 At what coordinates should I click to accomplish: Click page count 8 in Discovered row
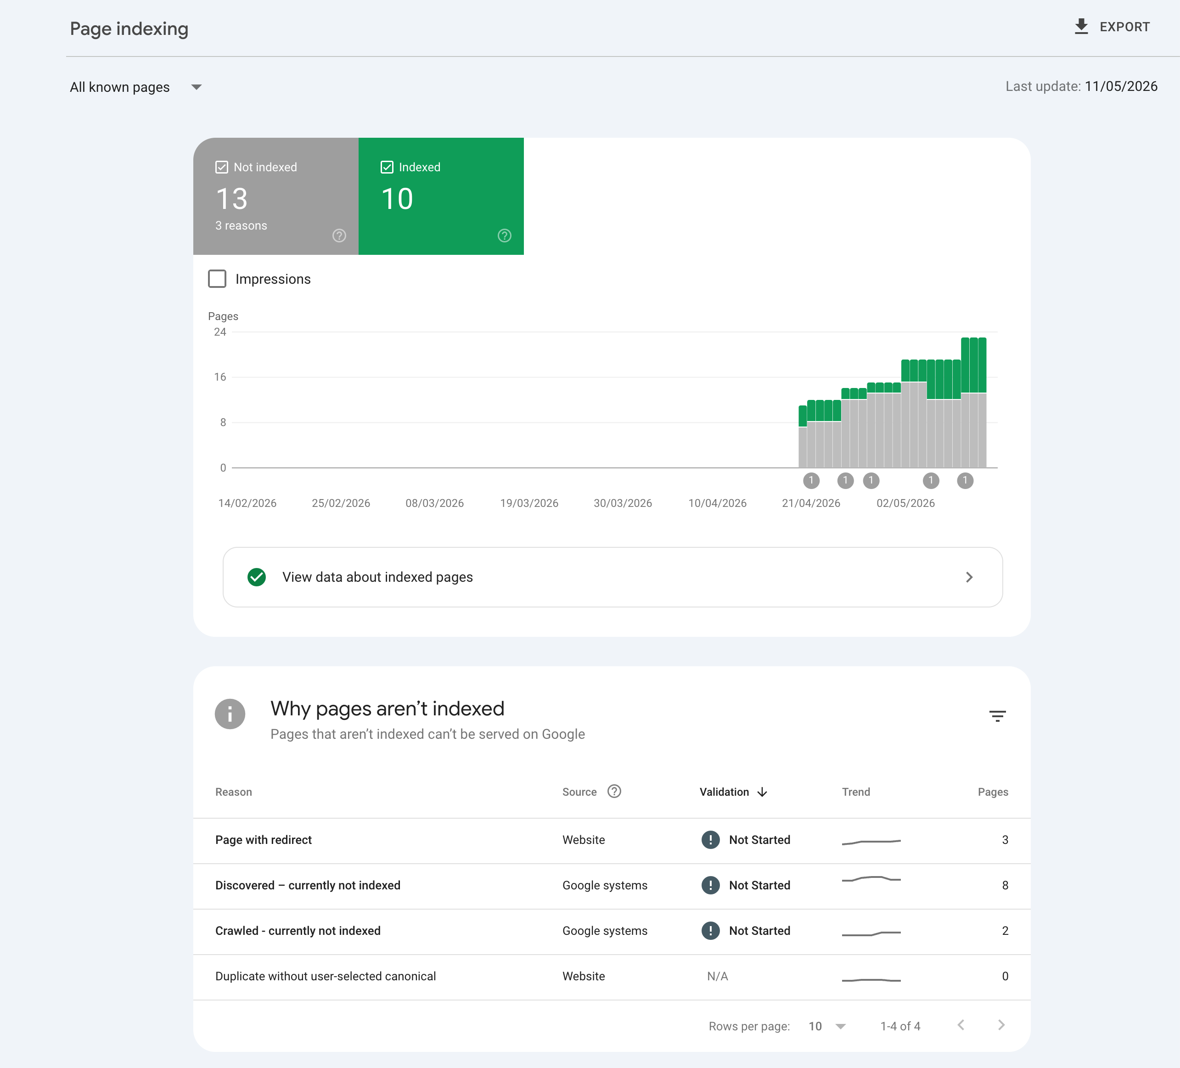1005,885
